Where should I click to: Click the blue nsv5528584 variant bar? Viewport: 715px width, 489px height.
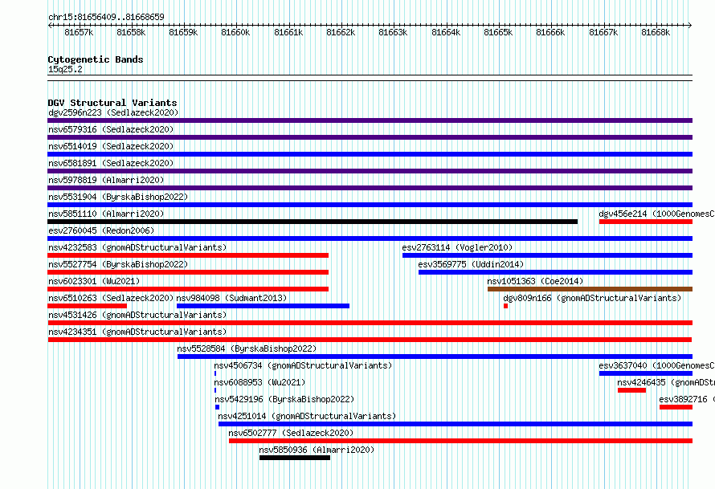(x=435, y=357)
